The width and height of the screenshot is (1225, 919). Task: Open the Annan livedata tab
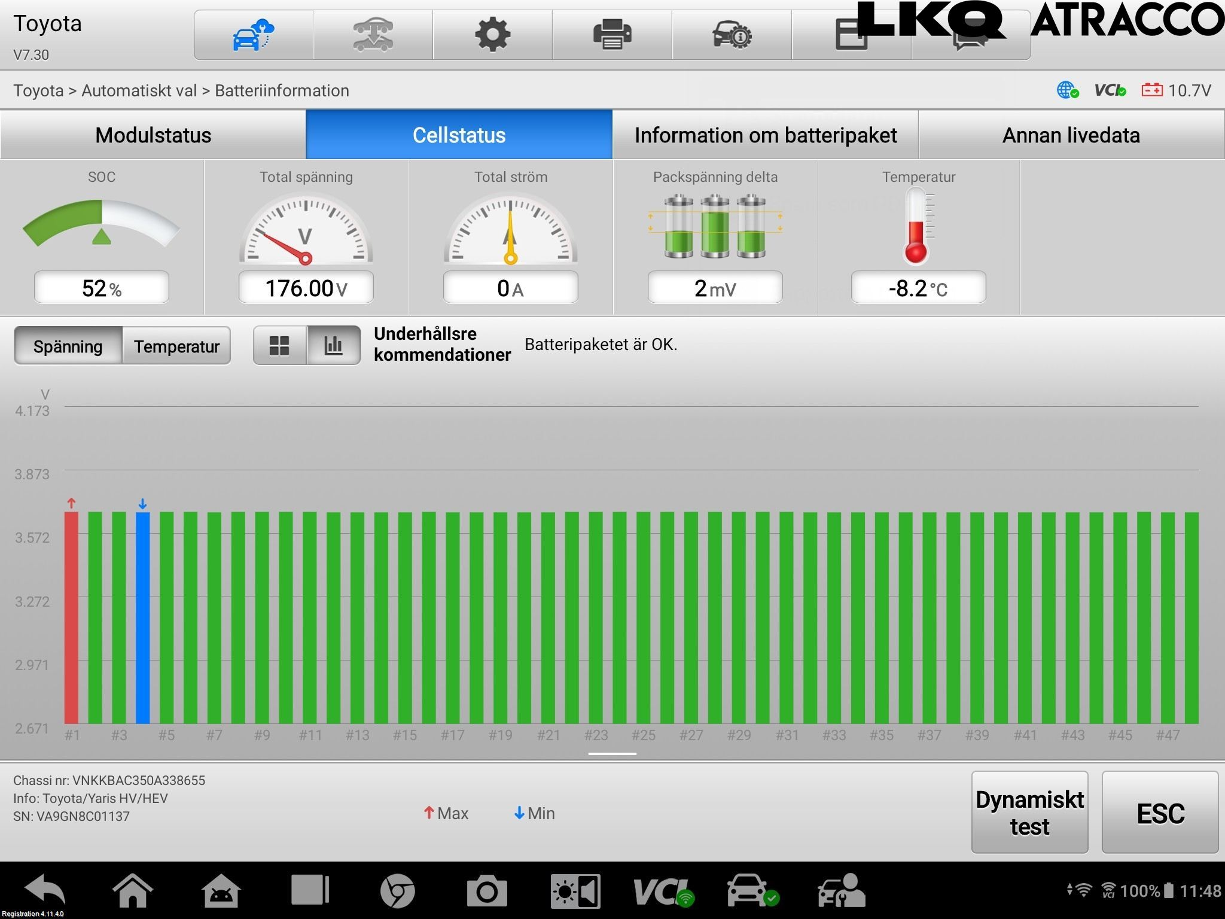pos(1071,135)
